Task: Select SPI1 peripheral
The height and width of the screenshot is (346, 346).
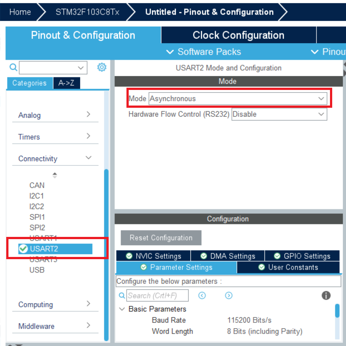Action: [37, 217]
